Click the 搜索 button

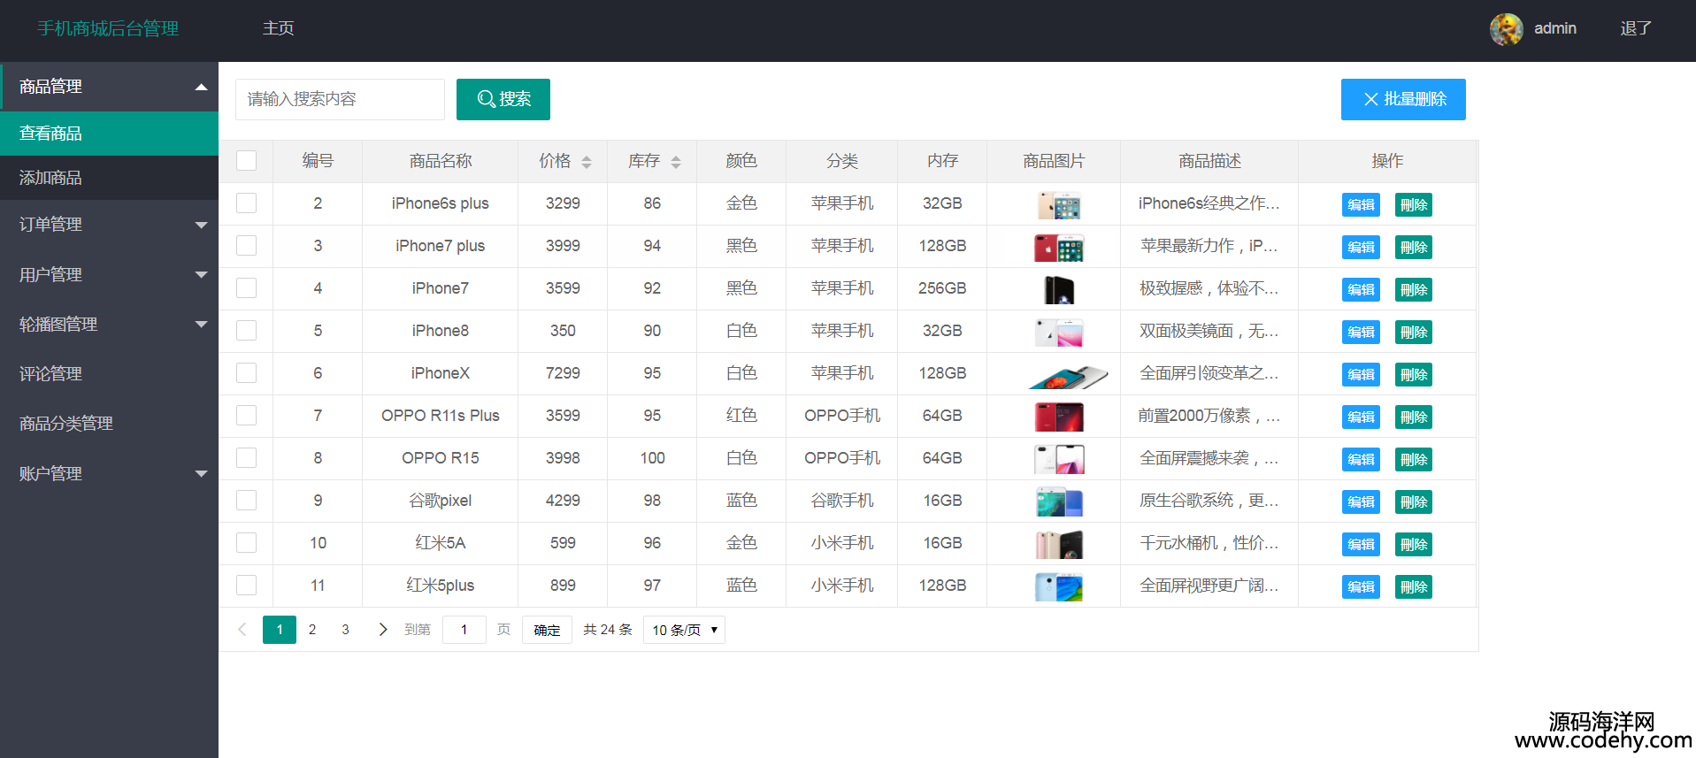[503, 99]
